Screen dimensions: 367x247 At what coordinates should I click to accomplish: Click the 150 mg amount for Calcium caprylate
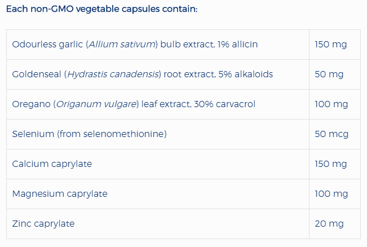[331, 164]
